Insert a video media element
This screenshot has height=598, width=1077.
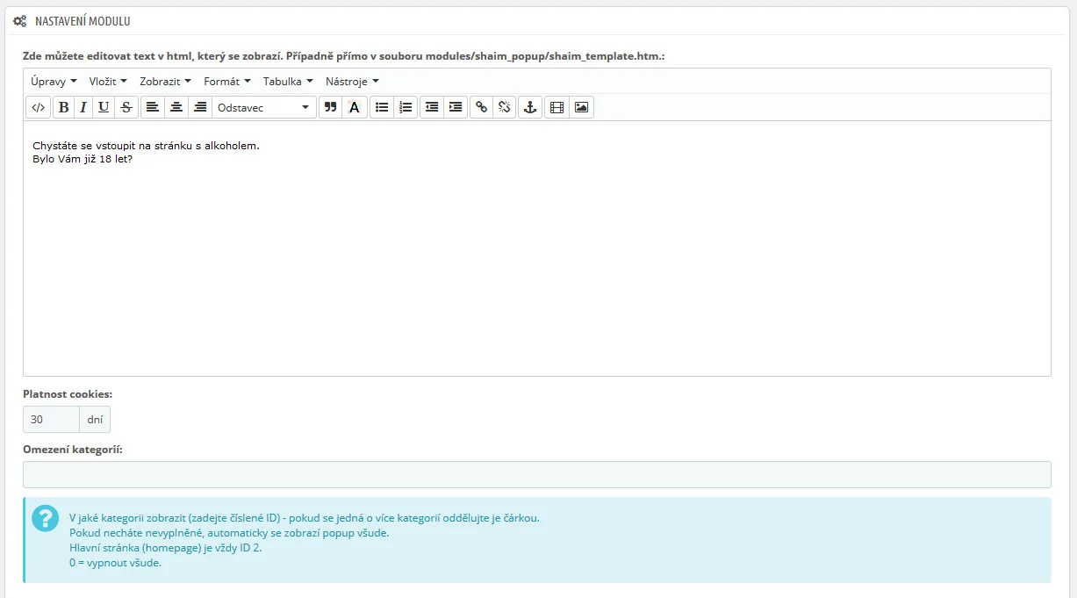[556, 107]
